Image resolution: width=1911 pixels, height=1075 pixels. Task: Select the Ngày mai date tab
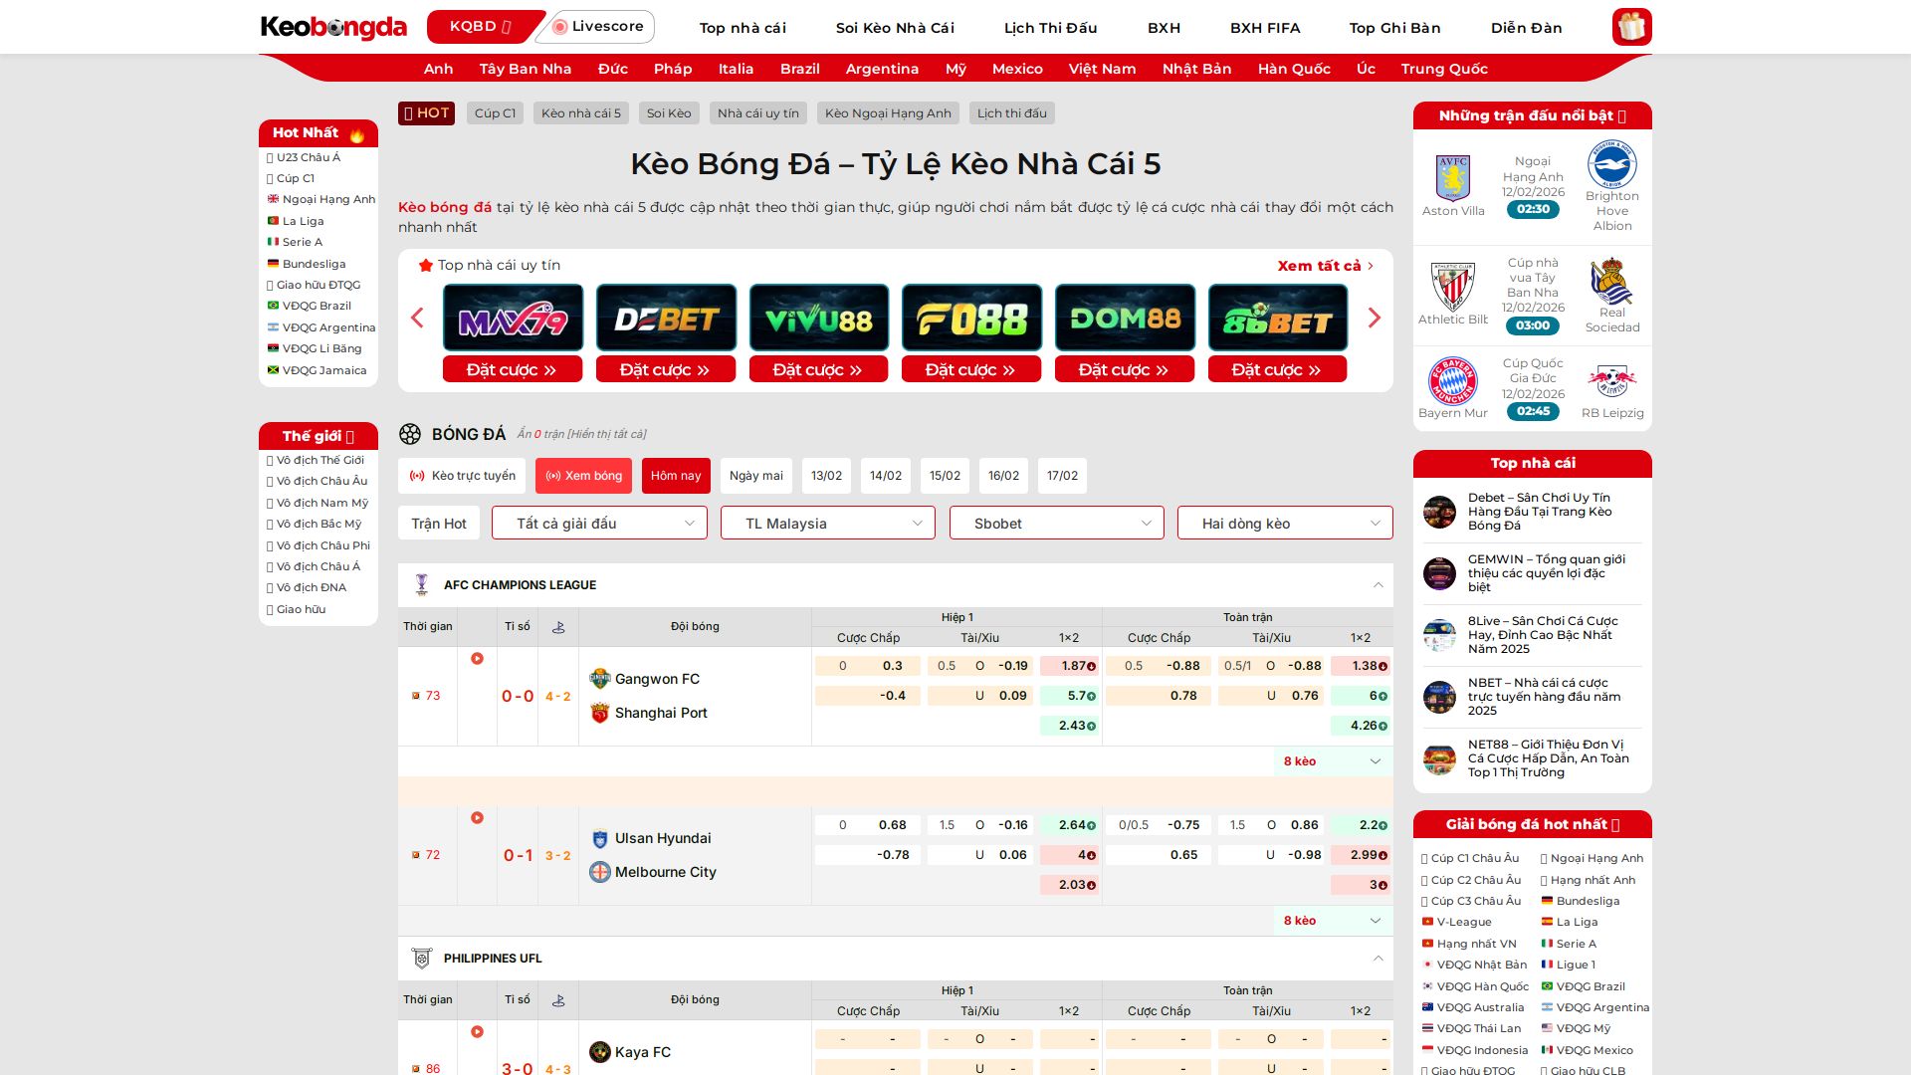(x=755, y=476)
